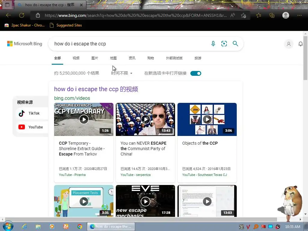Open the bing.com/videos link

coord(72,98)
